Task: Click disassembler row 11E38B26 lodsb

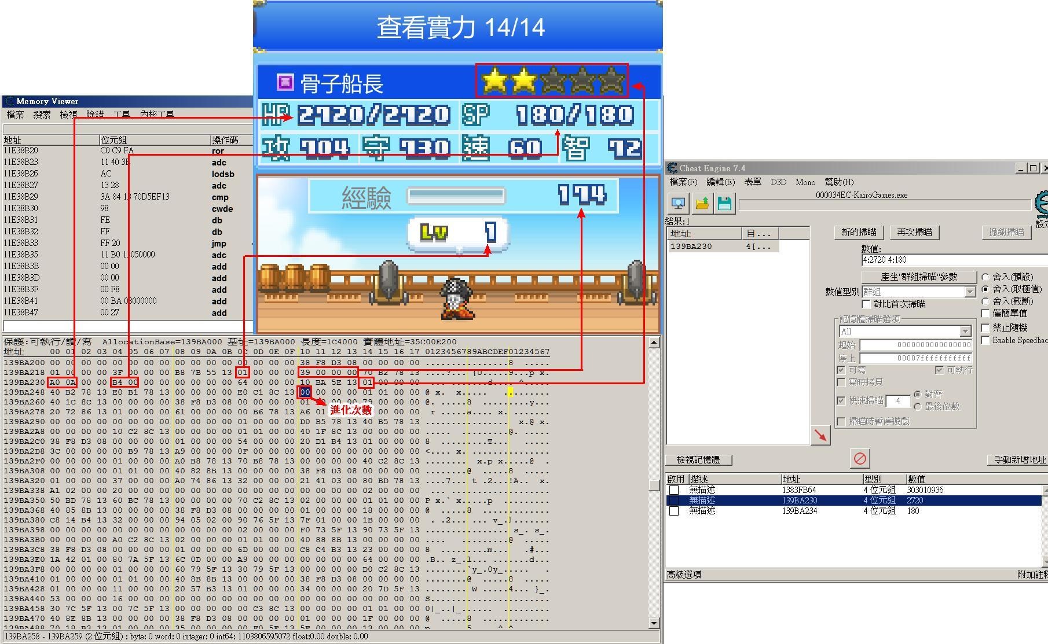Action: coord(127,174)
